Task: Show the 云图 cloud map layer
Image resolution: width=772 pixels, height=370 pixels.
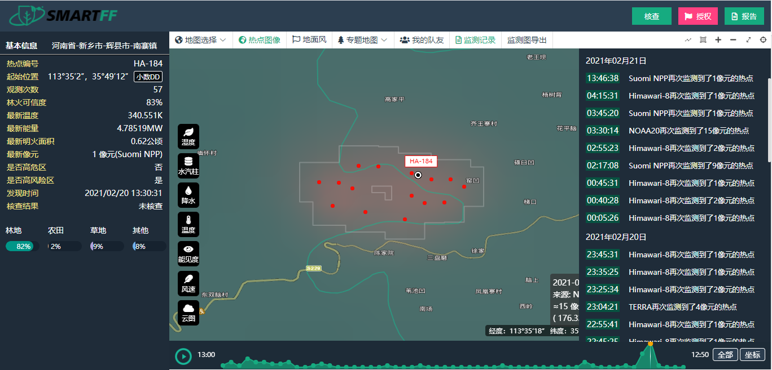Action: (188, 313)
